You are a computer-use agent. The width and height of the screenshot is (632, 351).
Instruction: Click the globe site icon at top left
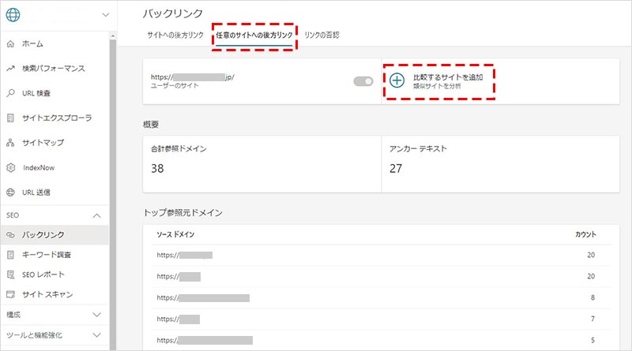coord(13,16)
